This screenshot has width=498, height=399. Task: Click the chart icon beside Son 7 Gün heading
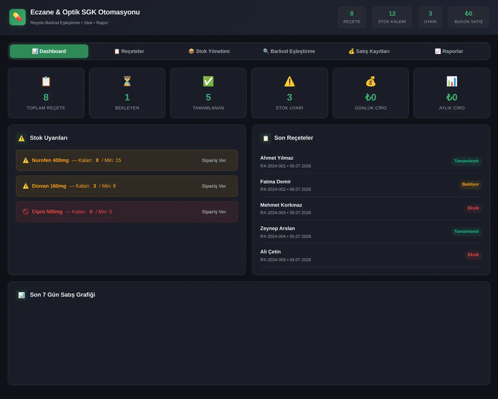click(22, 295)
